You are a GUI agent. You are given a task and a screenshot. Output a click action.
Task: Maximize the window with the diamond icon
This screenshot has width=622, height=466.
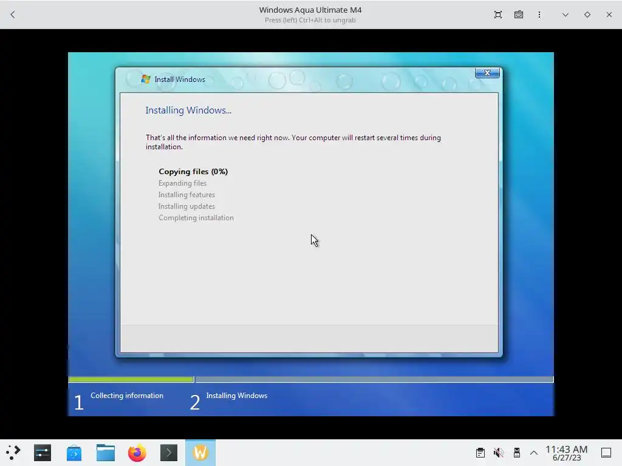(x=587, y=15)
